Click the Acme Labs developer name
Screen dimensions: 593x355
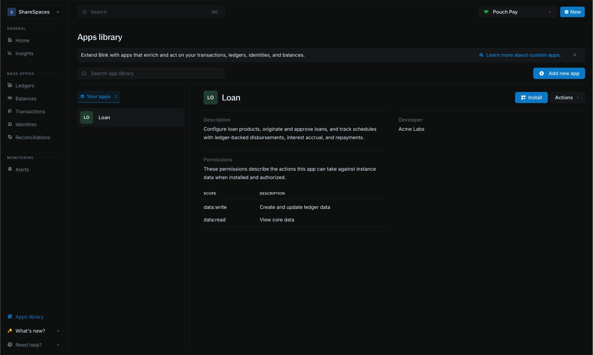[x=411, y=129]
